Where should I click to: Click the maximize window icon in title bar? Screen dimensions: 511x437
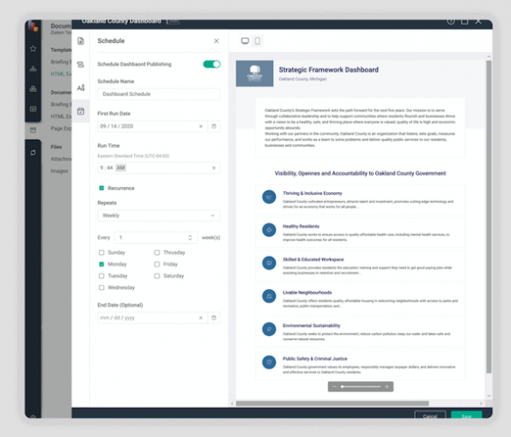(x=465, y=22)
